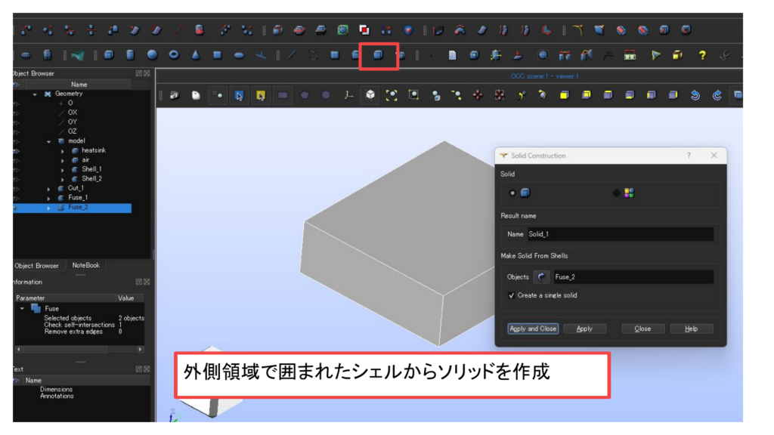Select the Cylinder primitive icon
The image size is (774, 435).
[130, 55]
